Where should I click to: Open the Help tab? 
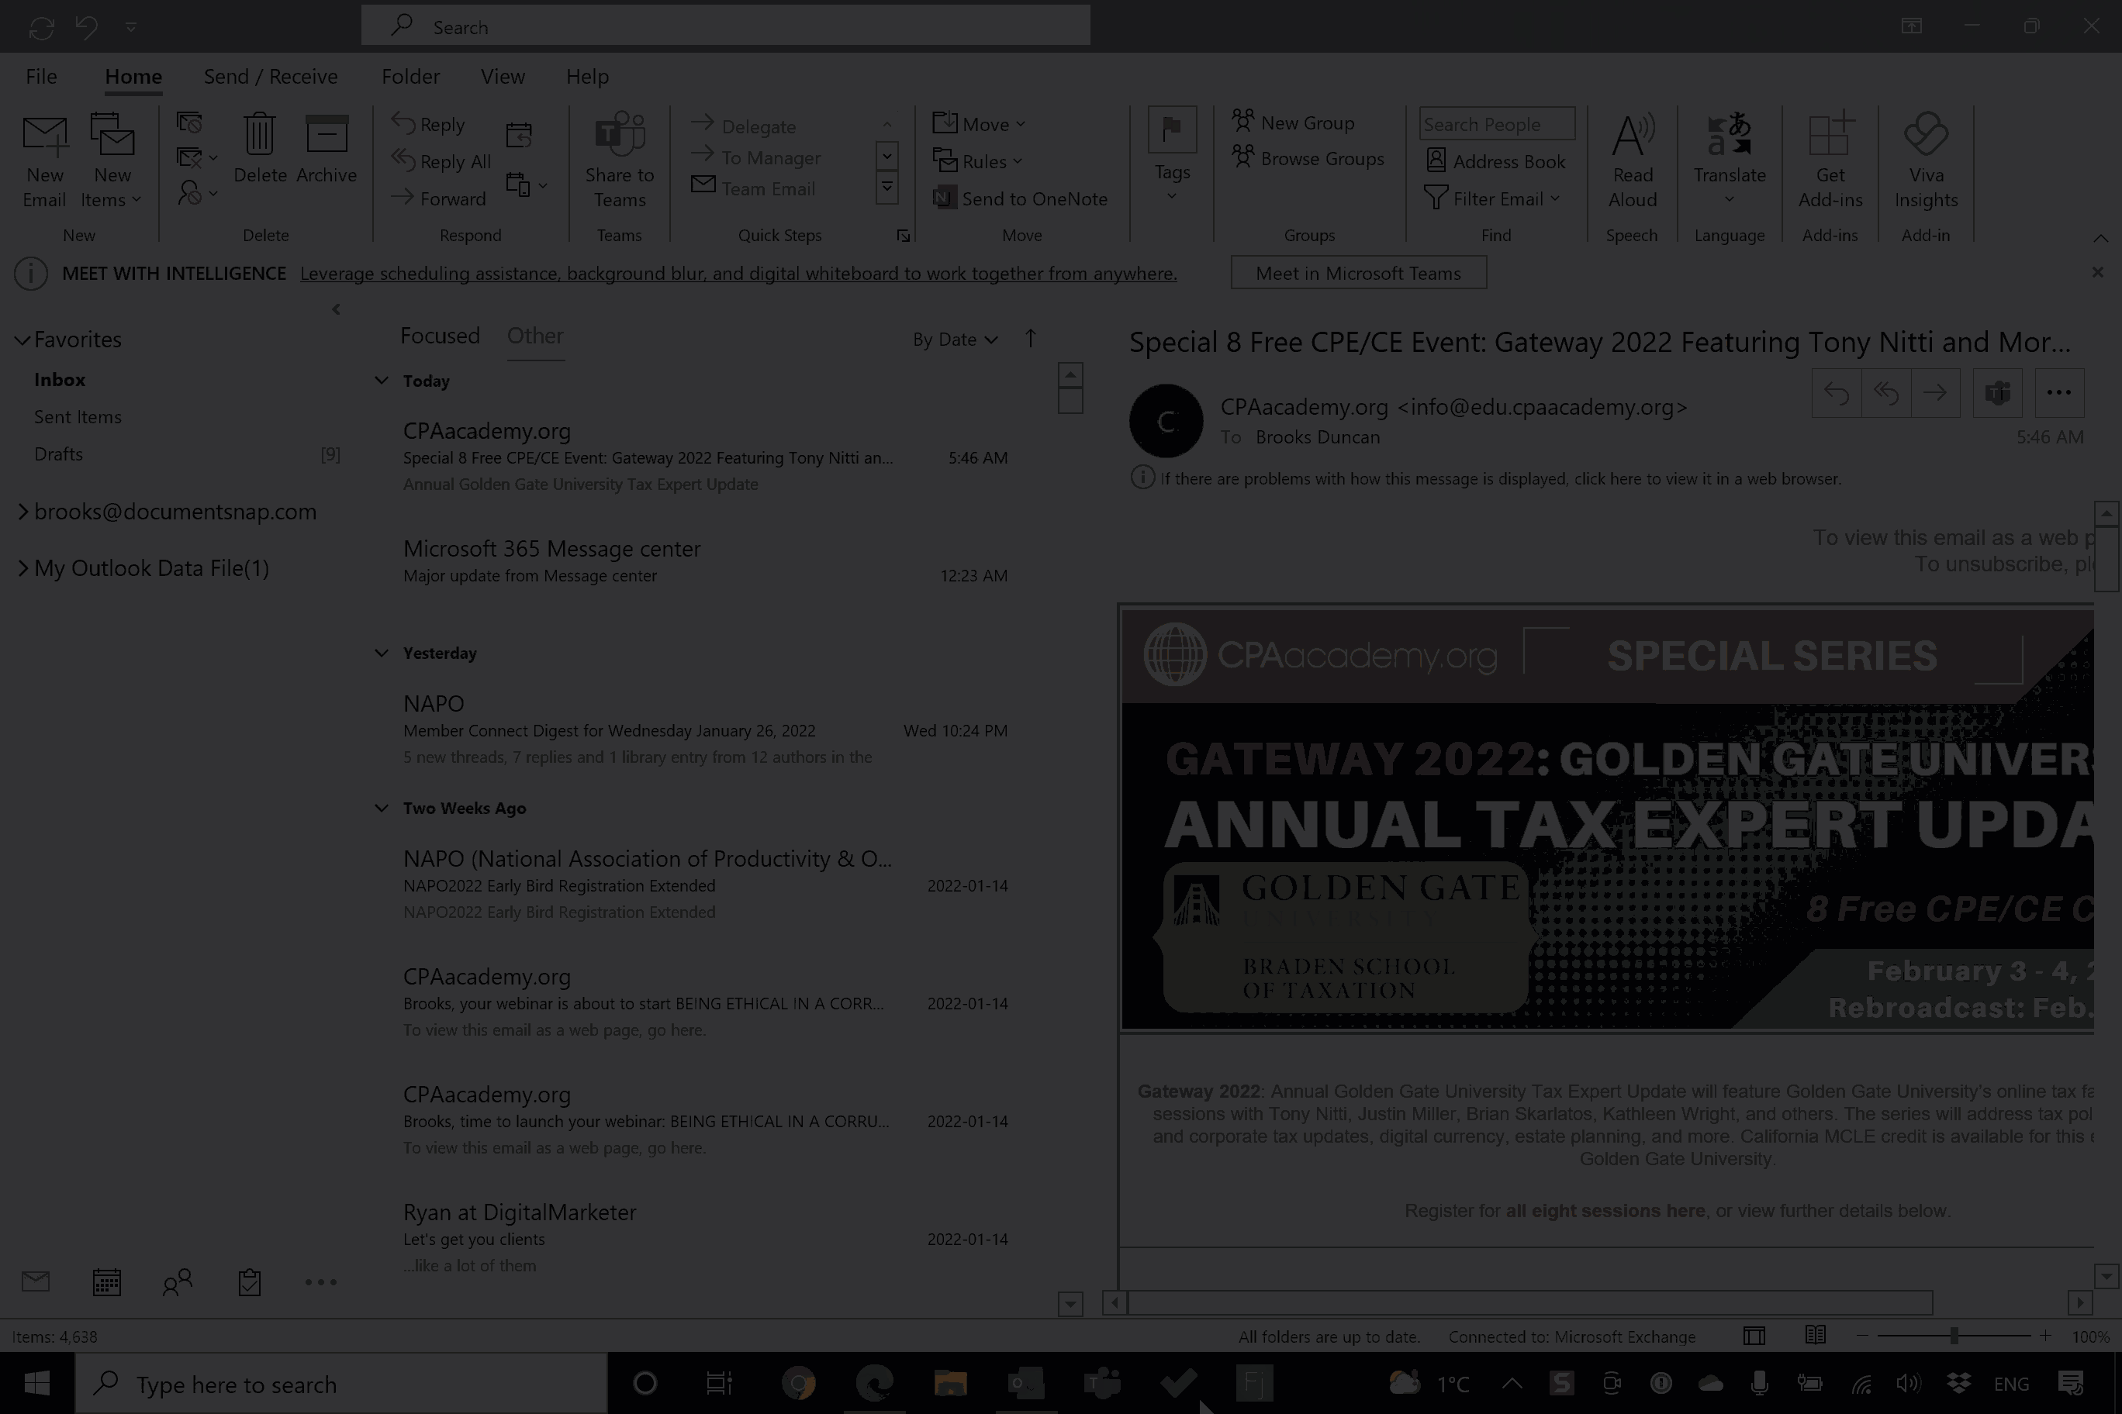(587, 77)
